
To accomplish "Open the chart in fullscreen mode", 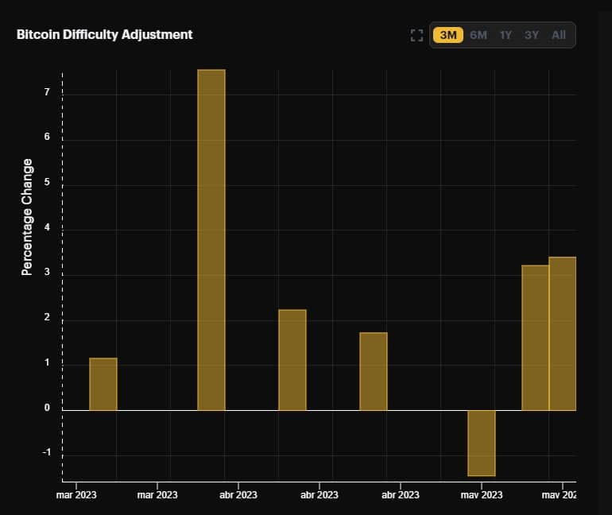I will 416,35.
